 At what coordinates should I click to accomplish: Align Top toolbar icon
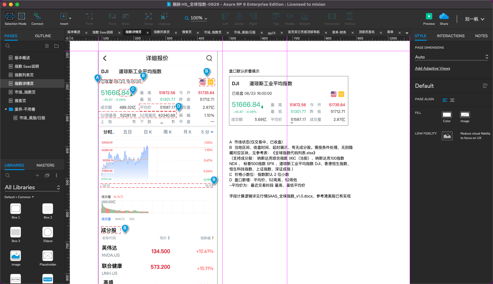tap(276, 16)
